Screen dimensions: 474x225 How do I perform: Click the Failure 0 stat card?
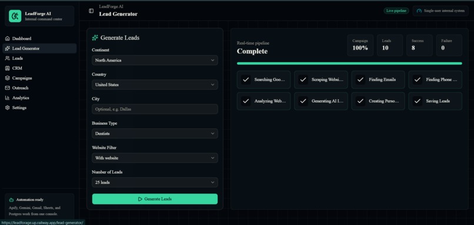coord(449,45)
